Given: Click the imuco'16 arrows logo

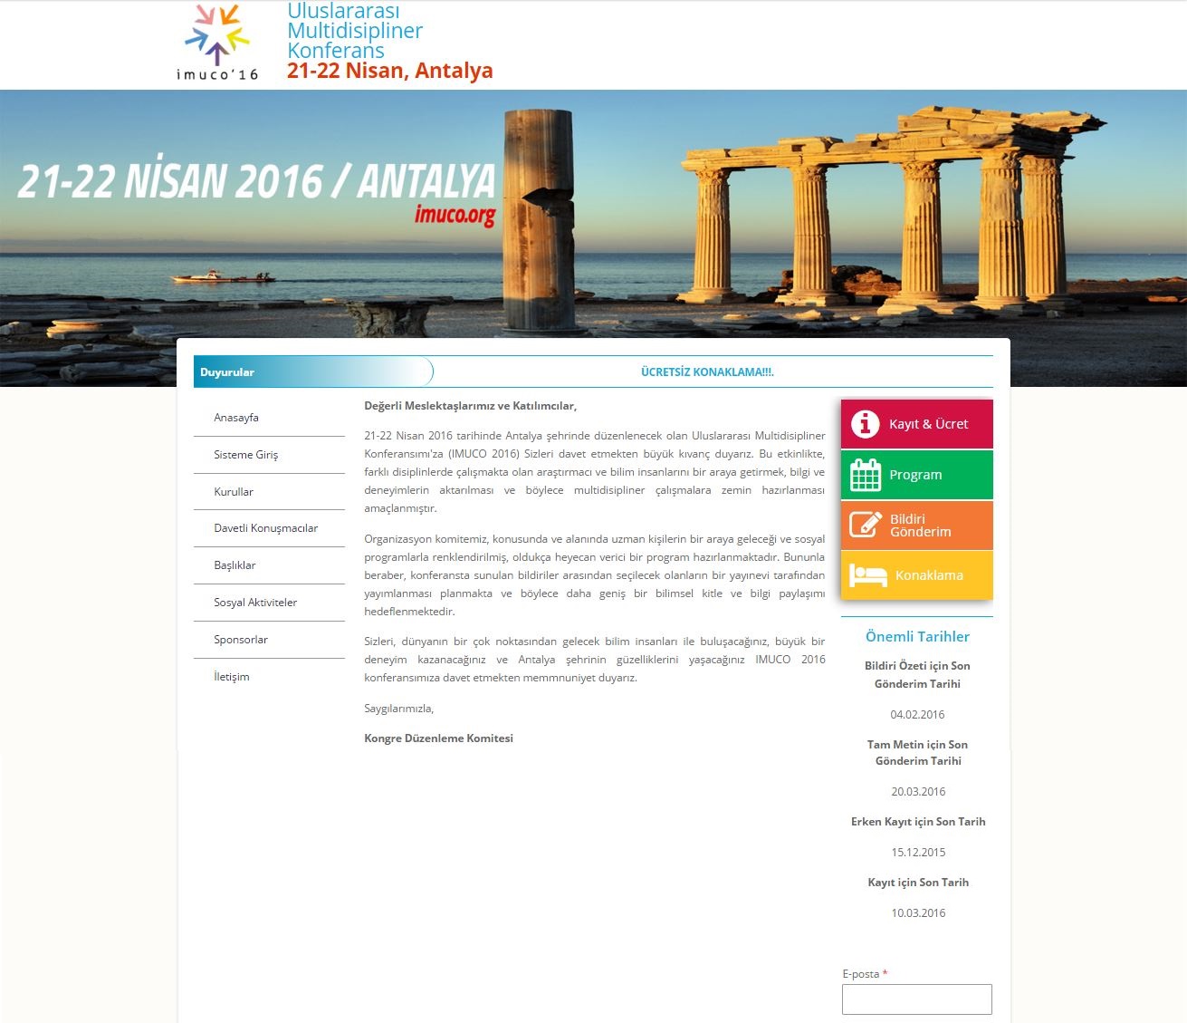Looking at the screenshot, I should coord(217,42).
